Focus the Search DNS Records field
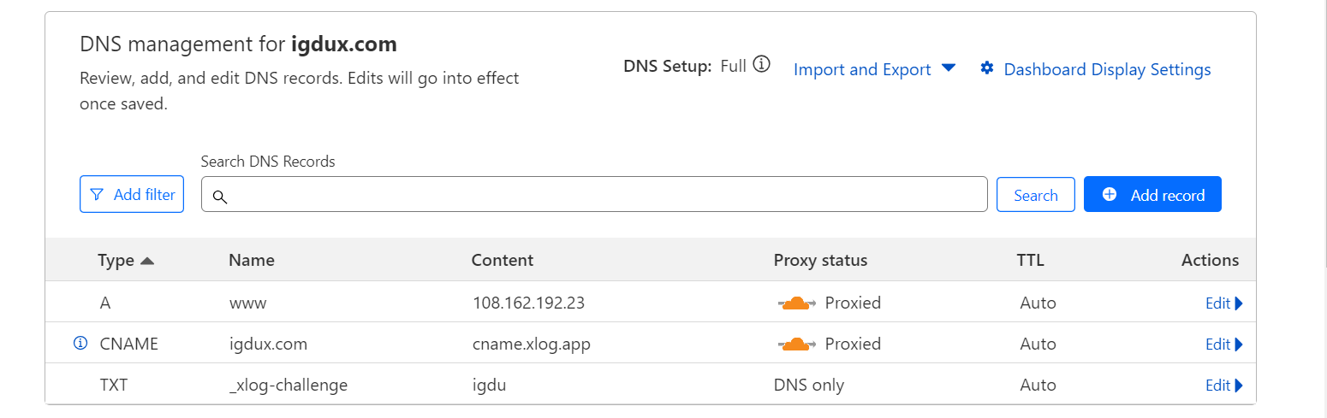1327x418 pixels. [599, 195]
